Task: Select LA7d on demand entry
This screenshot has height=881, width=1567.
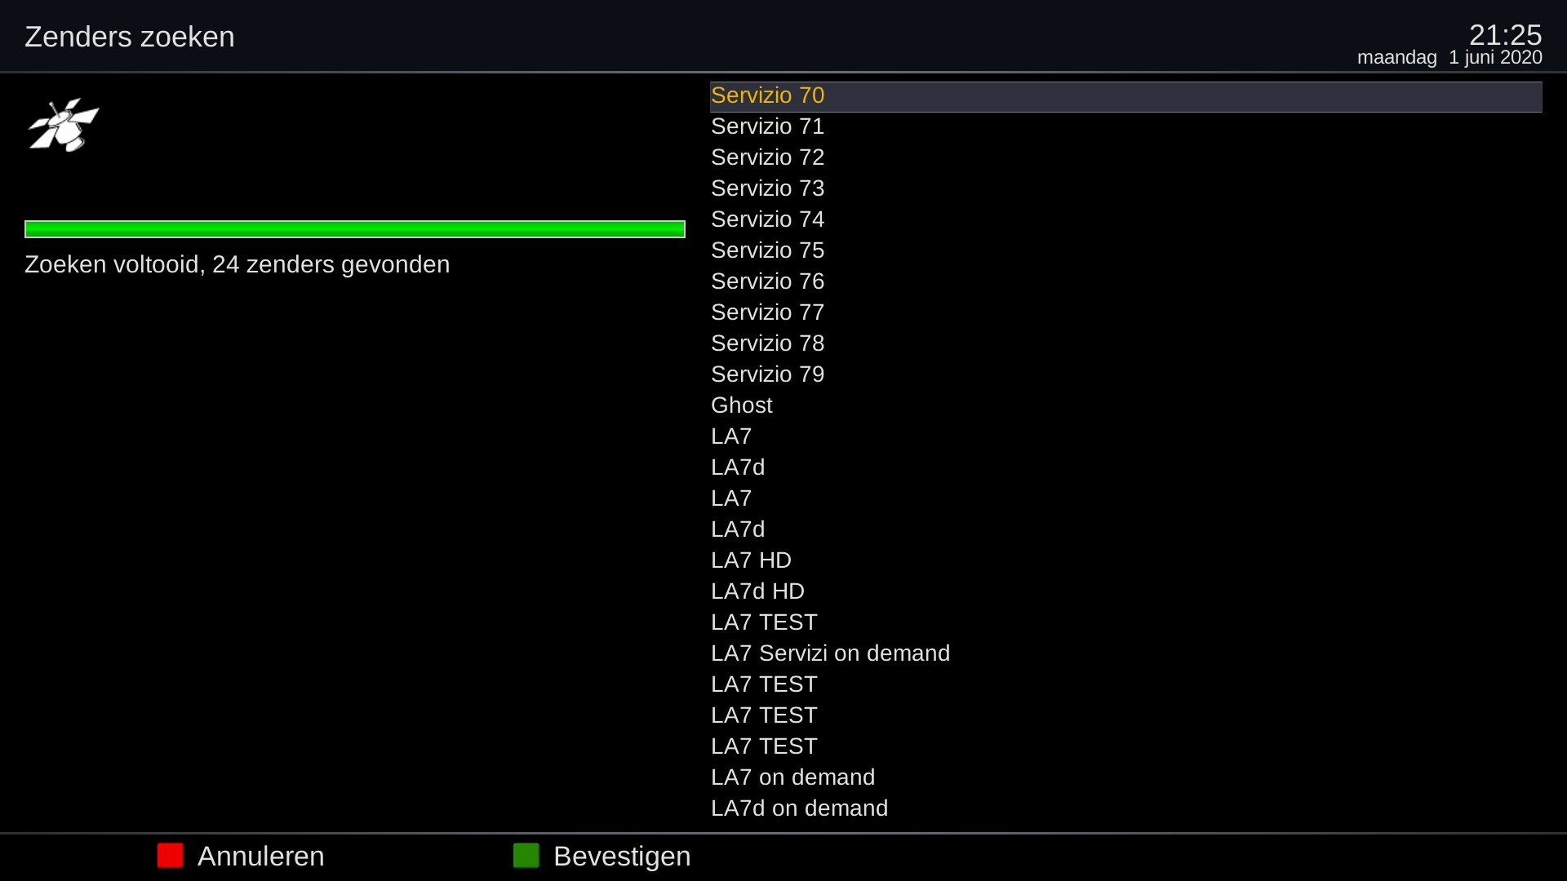Action: coord(799,808)
